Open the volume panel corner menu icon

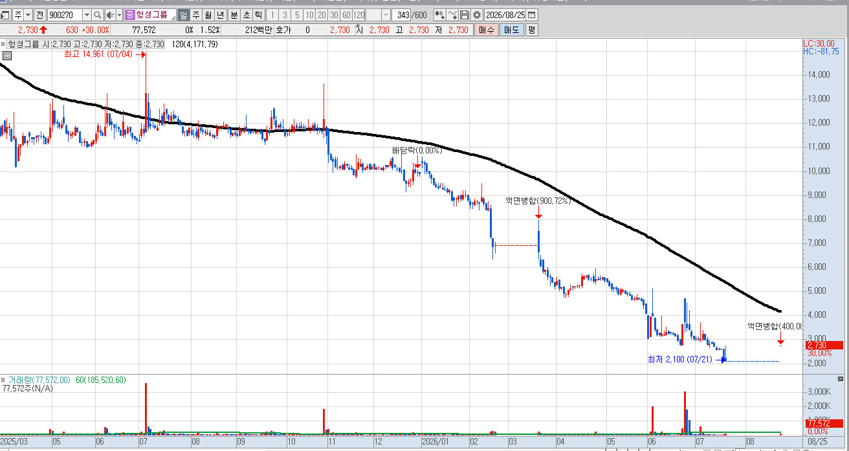coord(841,379)
